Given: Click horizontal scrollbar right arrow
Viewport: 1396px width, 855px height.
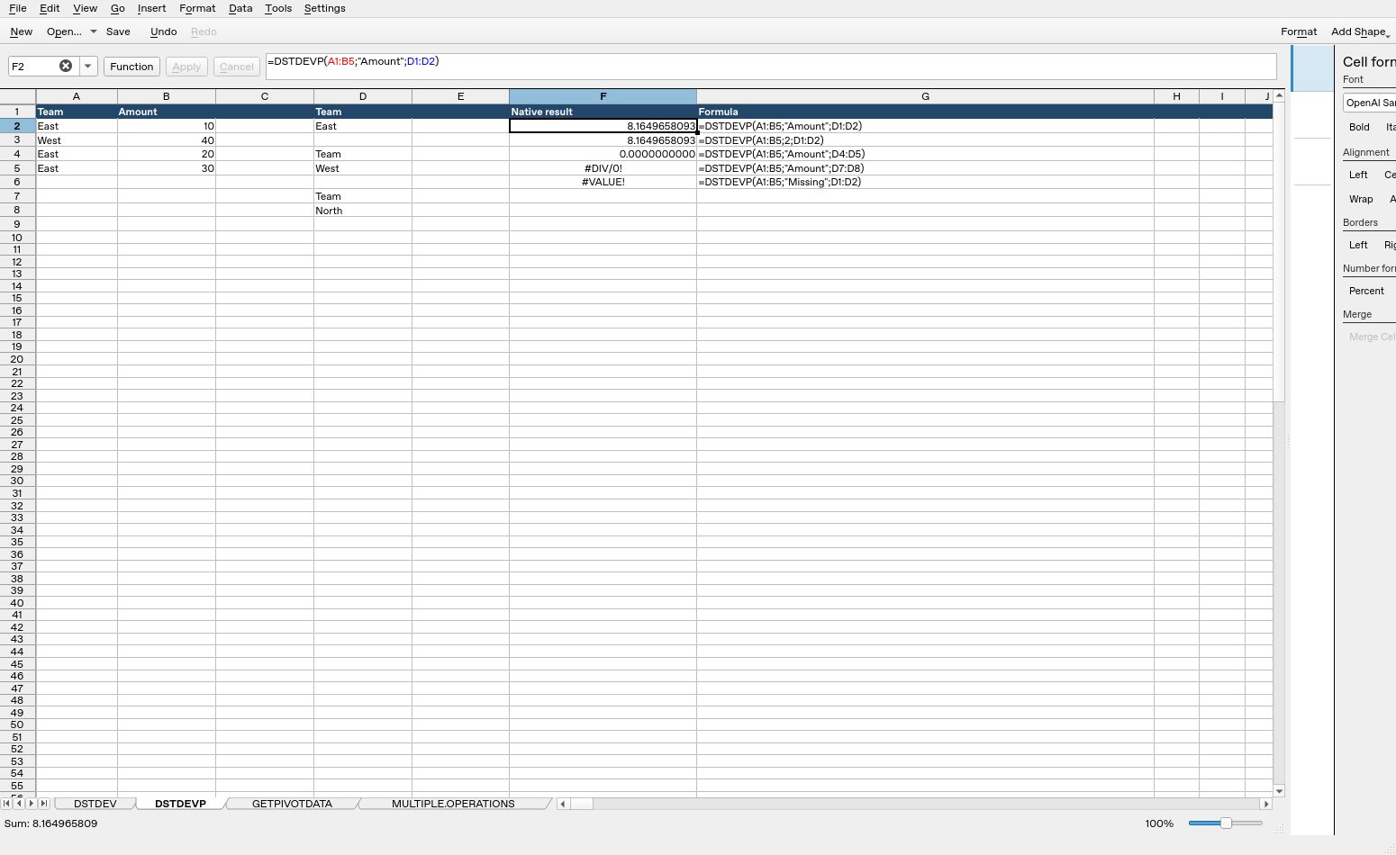Looking at the screenshot, I should pyautogui.click(x=1265, y=804).
